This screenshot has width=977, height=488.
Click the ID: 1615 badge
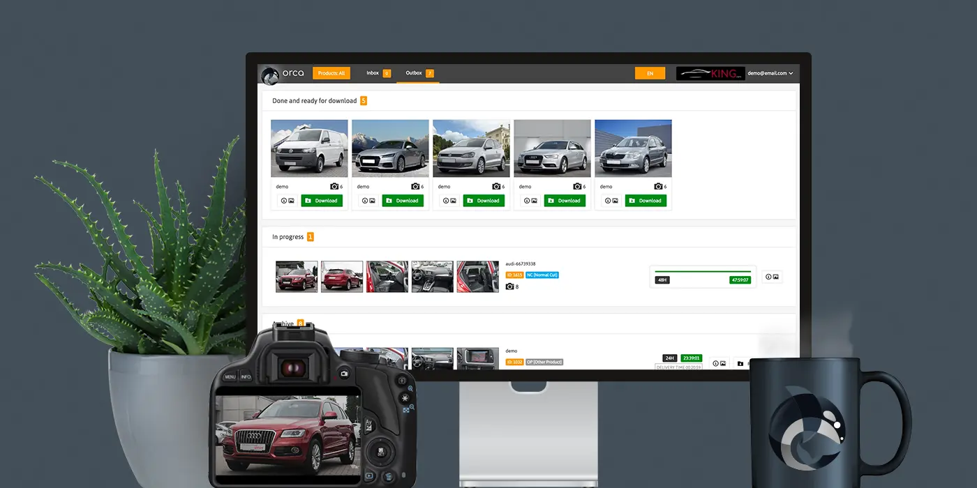pyautogui.click(x=514, y=275)
